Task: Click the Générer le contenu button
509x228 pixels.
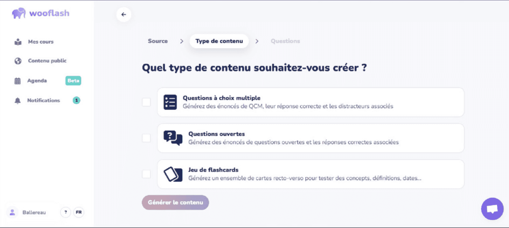Action: coord(175,202)
